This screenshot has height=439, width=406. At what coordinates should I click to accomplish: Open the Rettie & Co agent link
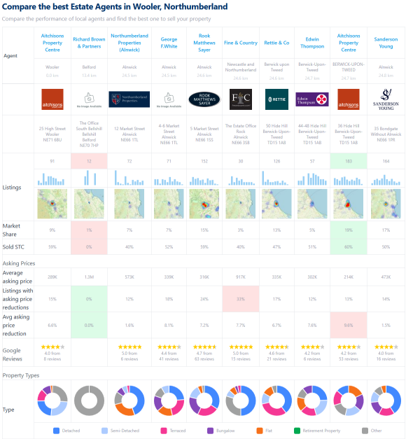[276, 43]
